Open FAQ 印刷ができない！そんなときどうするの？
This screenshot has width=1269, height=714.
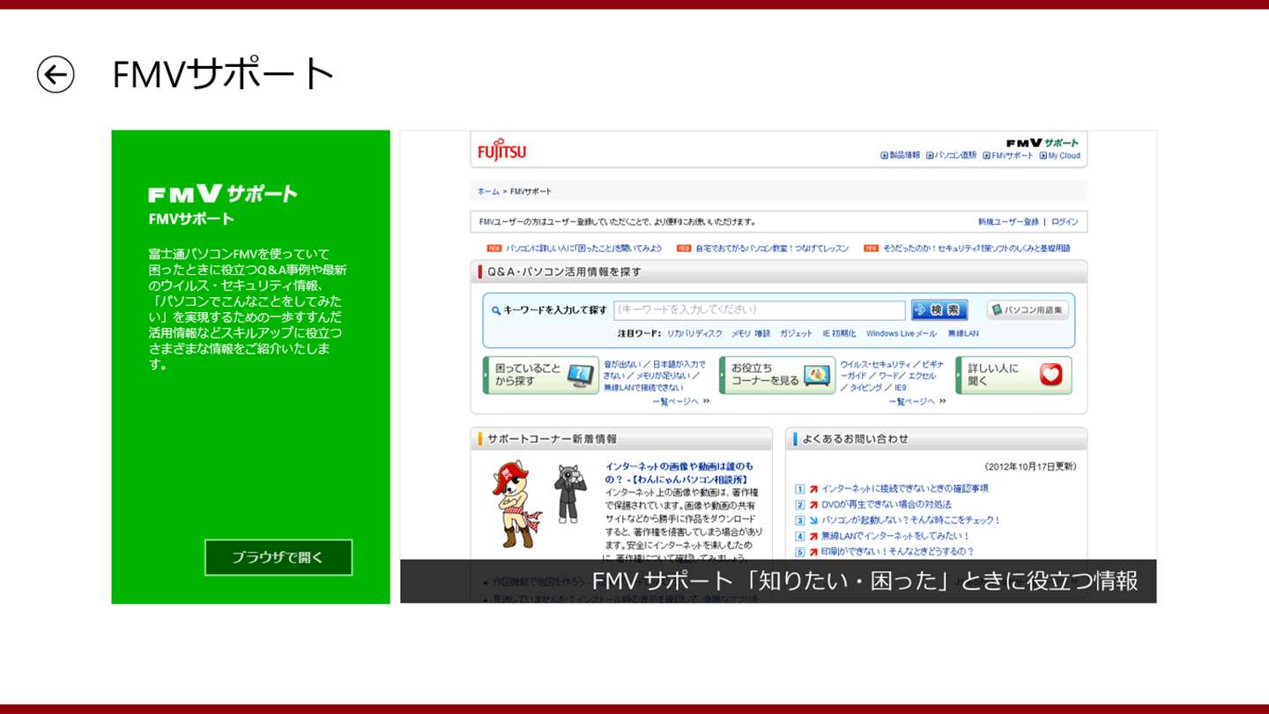coord(897,552)
